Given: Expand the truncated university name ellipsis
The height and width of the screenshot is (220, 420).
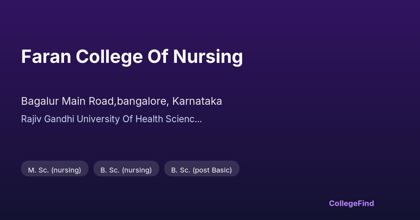Looking at the screenshot, I should (198, 119).
